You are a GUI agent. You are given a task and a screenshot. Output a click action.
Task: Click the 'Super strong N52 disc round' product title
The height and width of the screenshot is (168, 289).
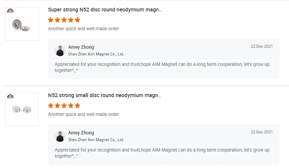click(105, 10)
